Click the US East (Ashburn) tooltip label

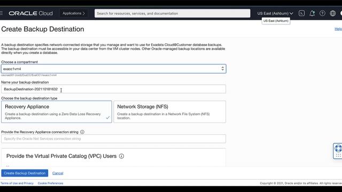276,21
